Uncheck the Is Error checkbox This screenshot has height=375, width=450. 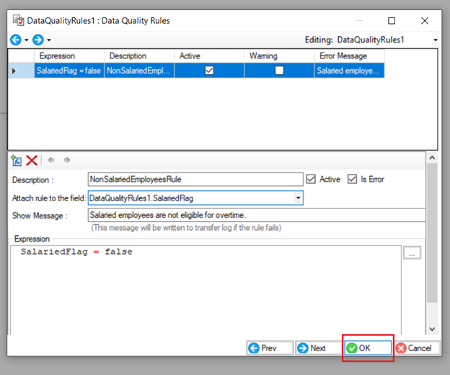click(x=353, y=180)
